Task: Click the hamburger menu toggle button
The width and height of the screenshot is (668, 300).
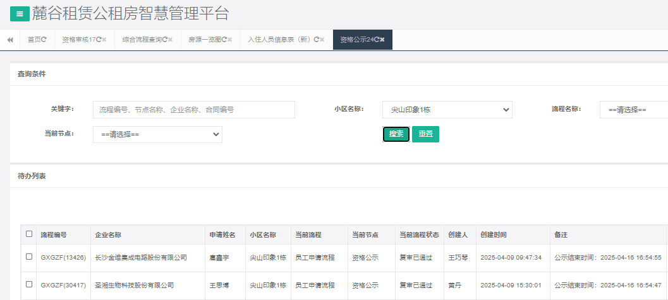Action: tap(20, 14)
